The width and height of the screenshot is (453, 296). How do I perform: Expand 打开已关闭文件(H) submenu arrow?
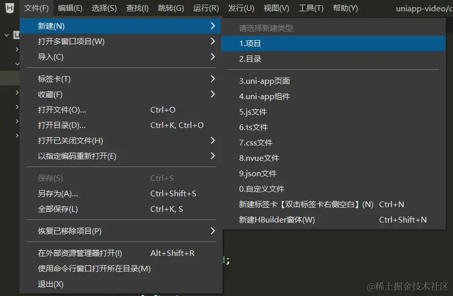(212, 141)
